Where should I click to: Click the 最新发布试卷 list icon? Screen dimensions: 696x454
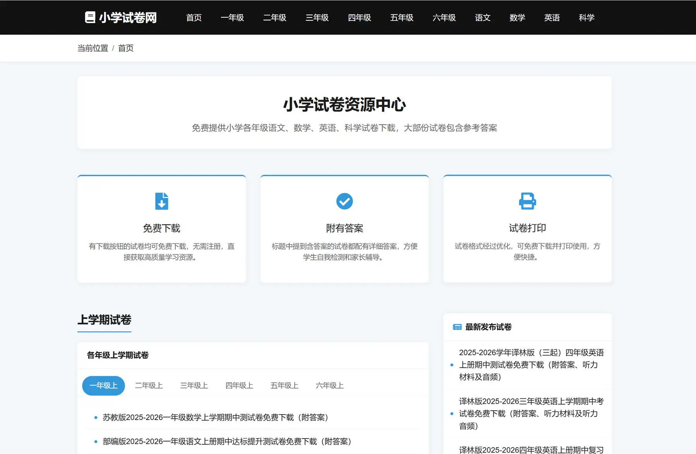457,327
